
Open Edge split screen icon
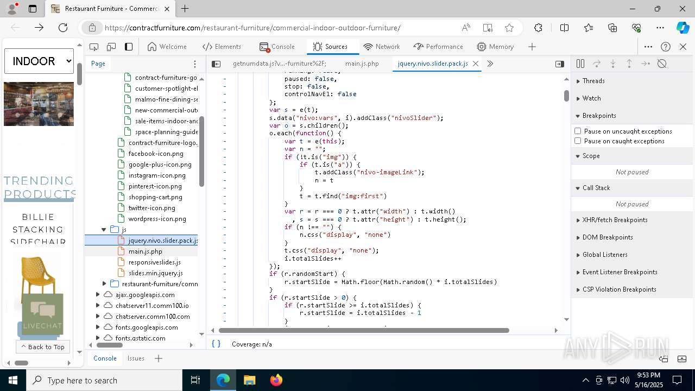point(564,28)
